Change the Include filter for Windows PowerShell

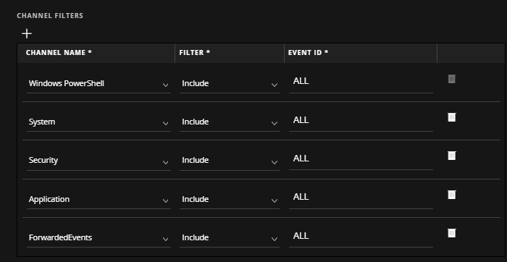pos(230,84)
